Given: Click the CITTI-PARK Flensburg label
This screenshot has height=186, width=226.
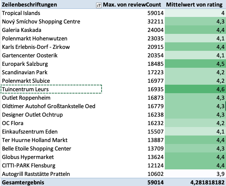Looking at the screenshot, I should pyautogui.click(x=29, y=165).
